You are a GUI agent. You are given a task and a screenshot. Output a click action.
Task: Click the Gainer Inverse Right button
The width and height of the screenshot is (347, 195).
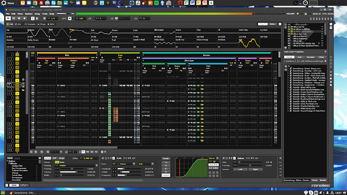point(255,170)
